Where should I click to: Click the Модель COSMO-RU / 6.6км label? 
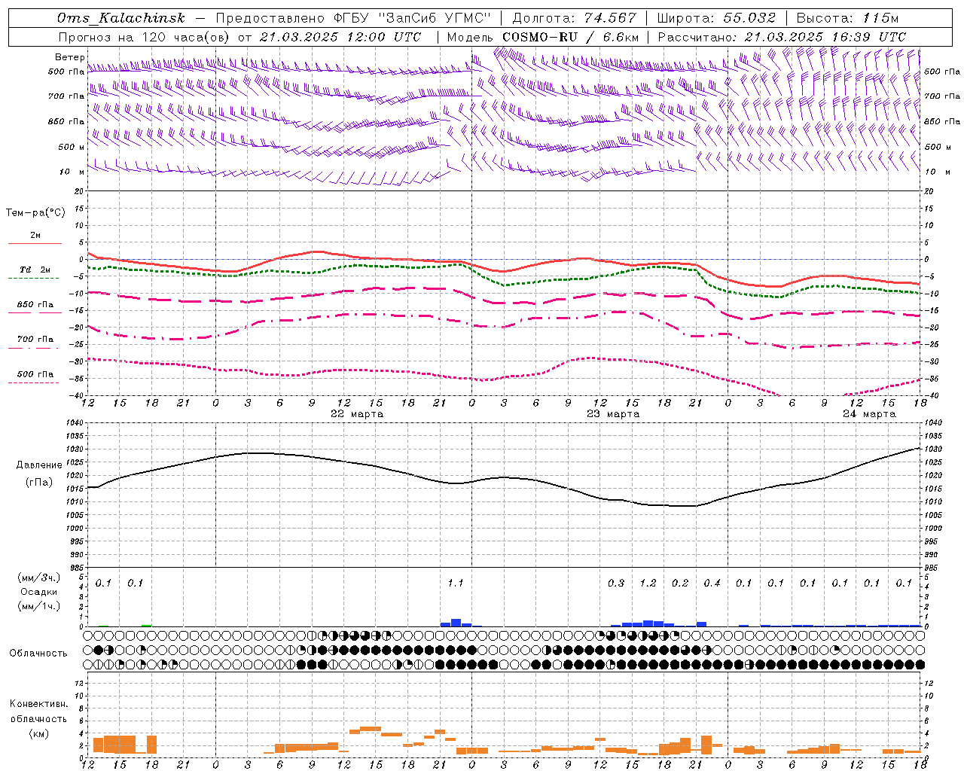click(x=543, y=37)
